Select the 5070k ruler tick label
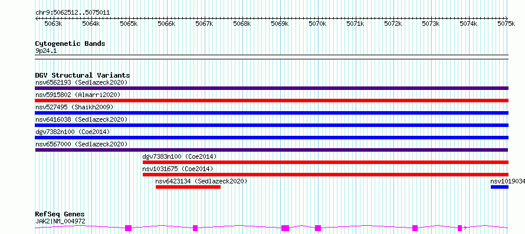Image resolution: width=525 pixels, height=234 pixels. (317, 24)
